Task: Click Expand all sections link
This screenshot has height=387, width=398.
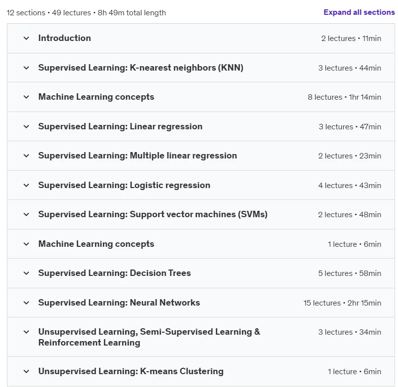Action: 359,12
